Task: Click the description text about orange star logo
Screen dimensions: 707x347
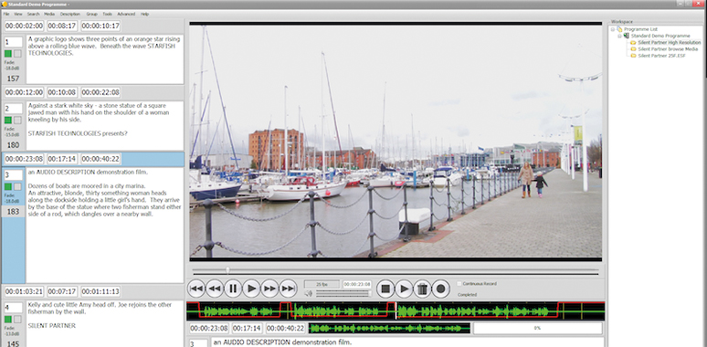Action: (105, 59)
